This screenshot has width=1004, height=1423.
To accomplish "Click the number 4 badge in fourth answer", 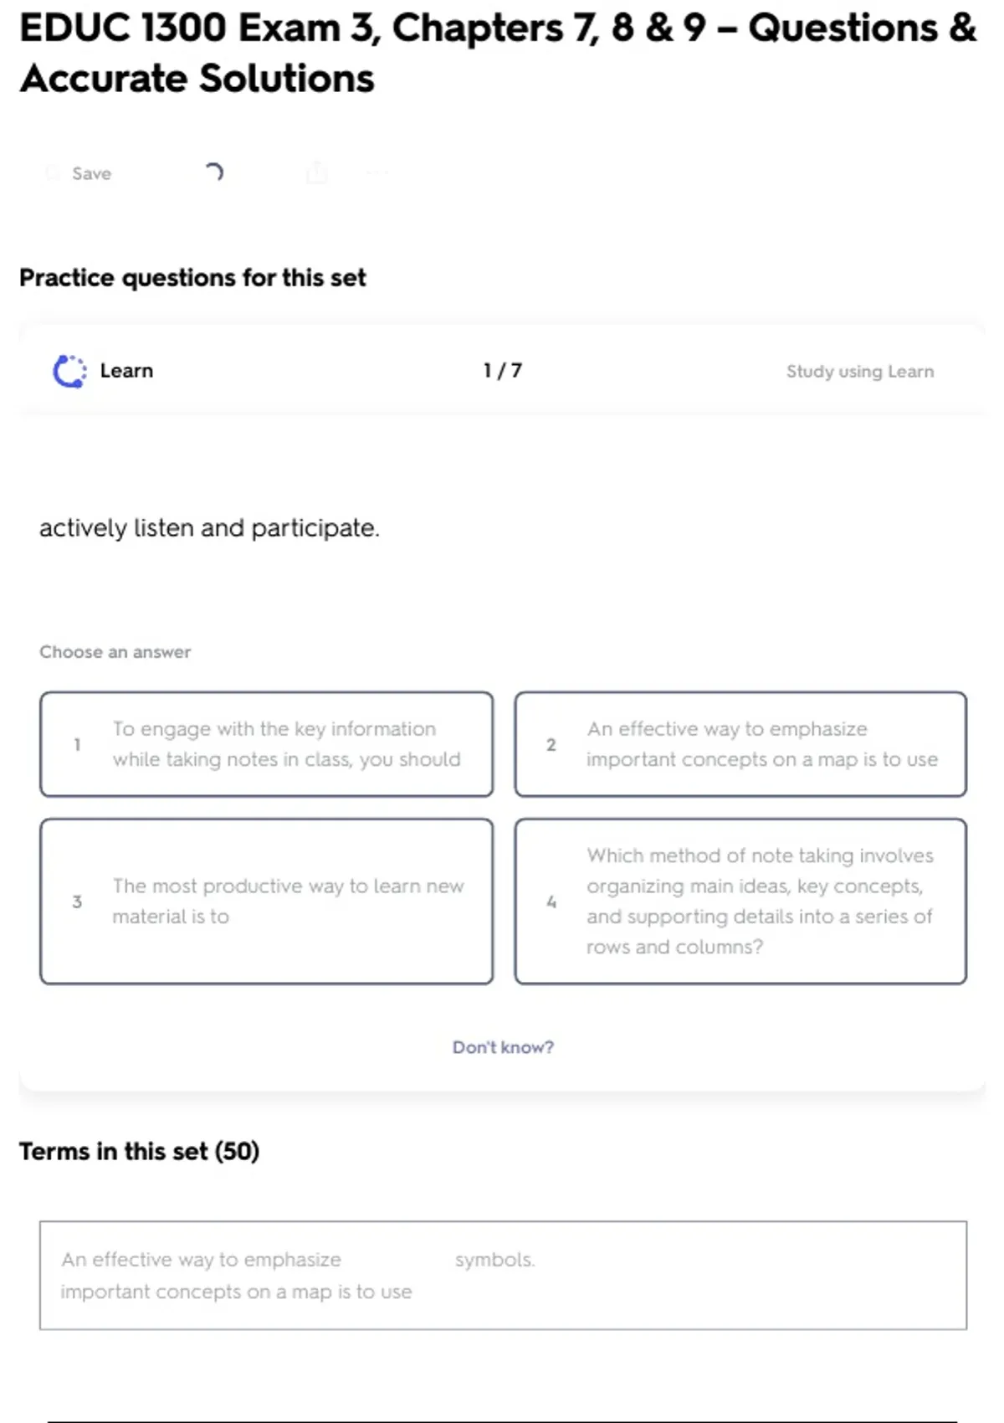I will pyautogui.click(x=551, y=902).
